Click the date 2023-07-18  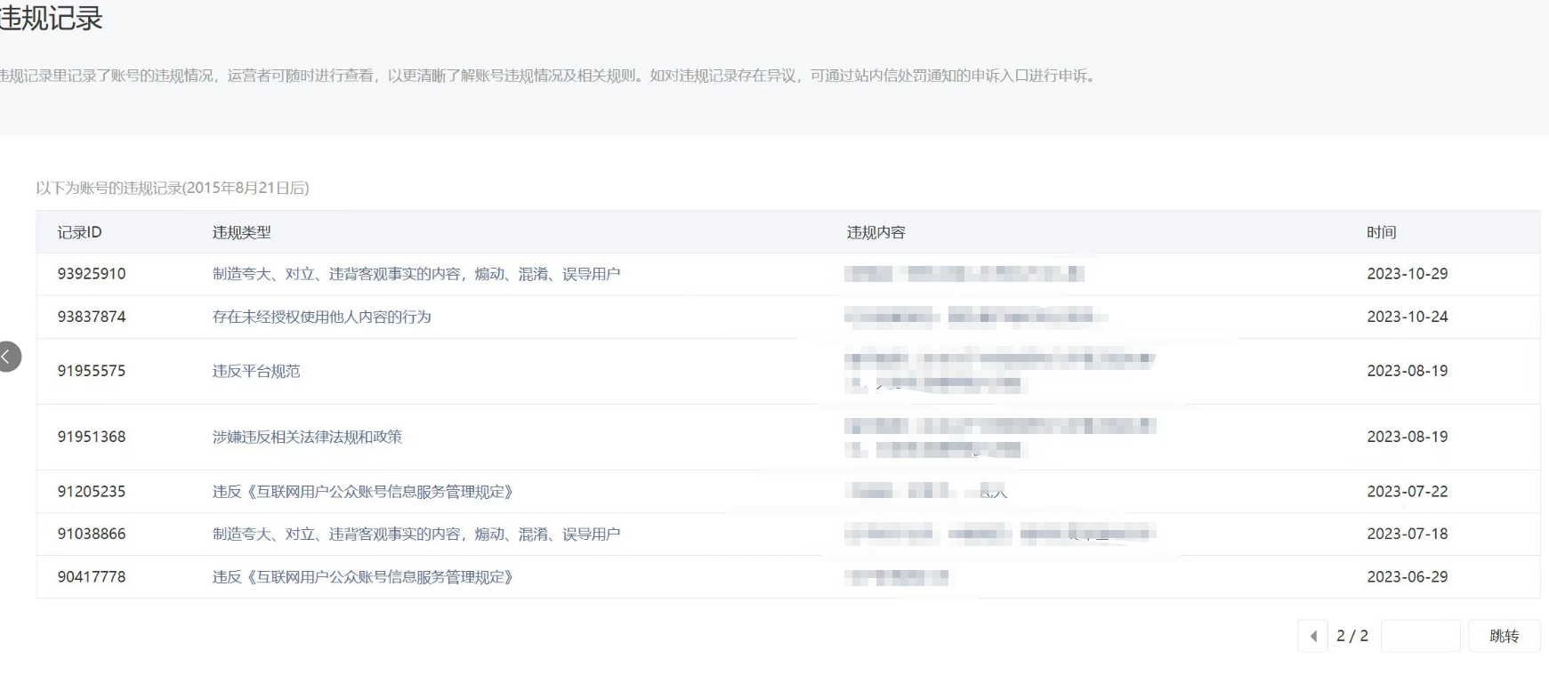[x=1408, y=534]
